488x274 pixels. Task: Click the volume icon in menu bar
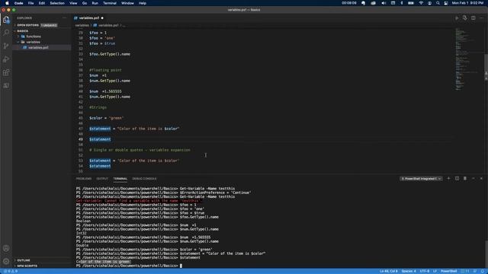click(x=384, y=3)
